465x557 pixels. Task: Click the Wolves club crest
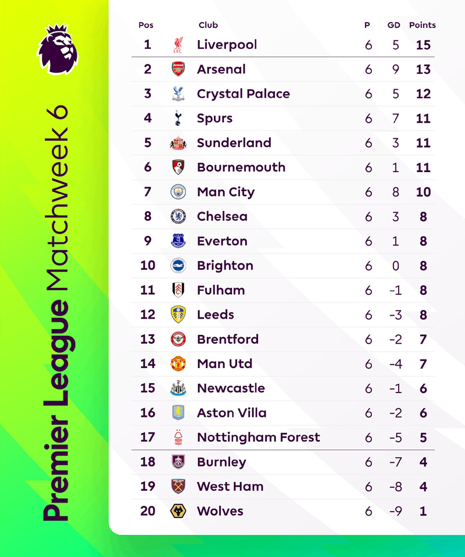[x=178, y=511]
